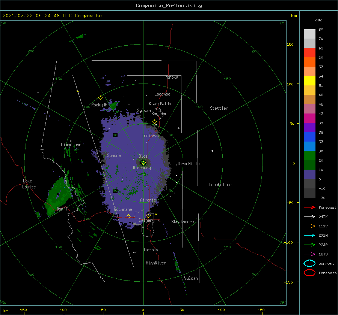The height and width of the screenshot is (315, 338).
Task: Click the asterisk marker east of Innisfail
Action: (178, 128)
